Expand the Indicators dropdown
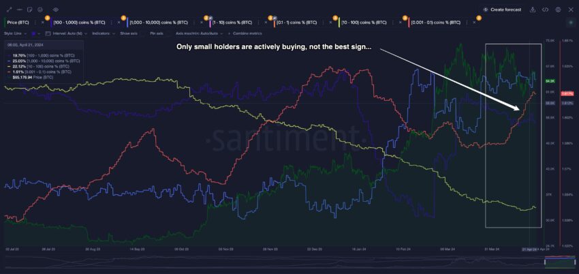The image size is (579, 274). coord(102,33)
